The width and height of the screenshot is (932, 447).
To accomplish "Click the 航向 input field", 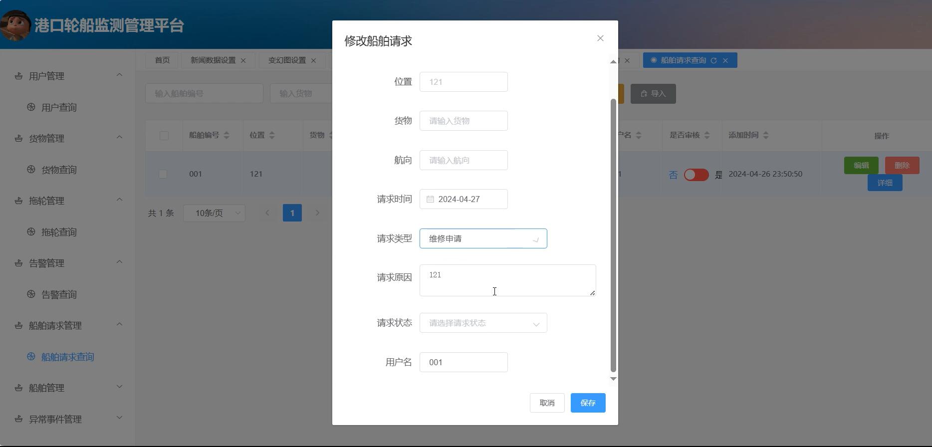I will (464, 160).
